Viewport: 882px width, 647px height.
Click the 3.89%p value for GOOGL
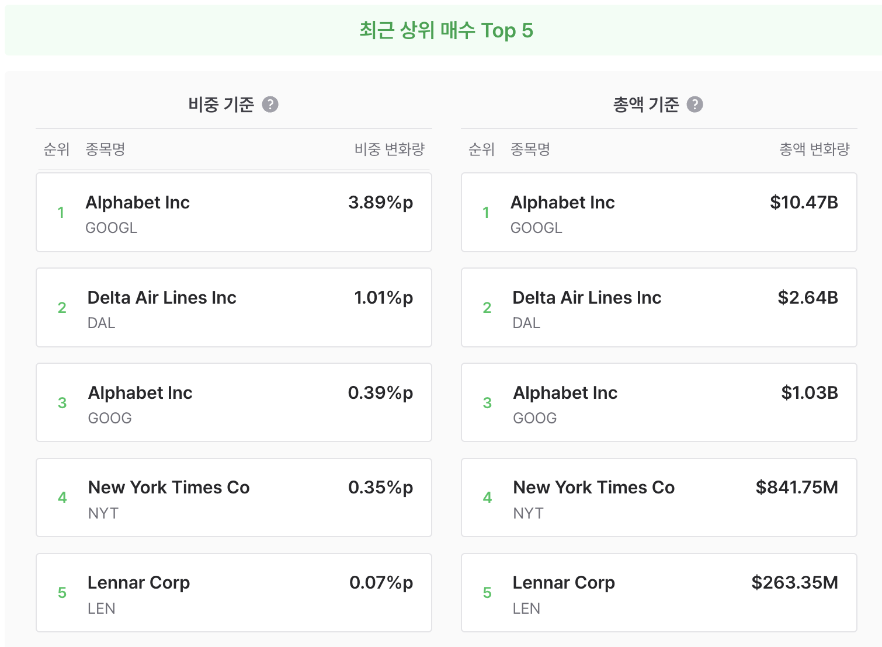click(x=380, y=203)
